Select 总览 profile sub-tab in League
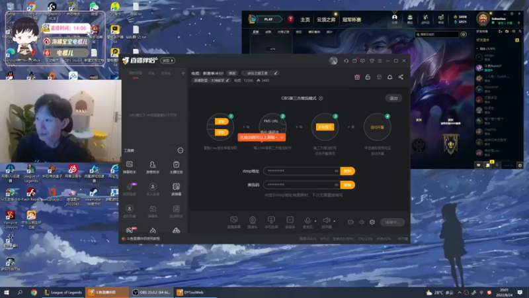Viewport: 529px width, 298px height. tap(255, 32)
